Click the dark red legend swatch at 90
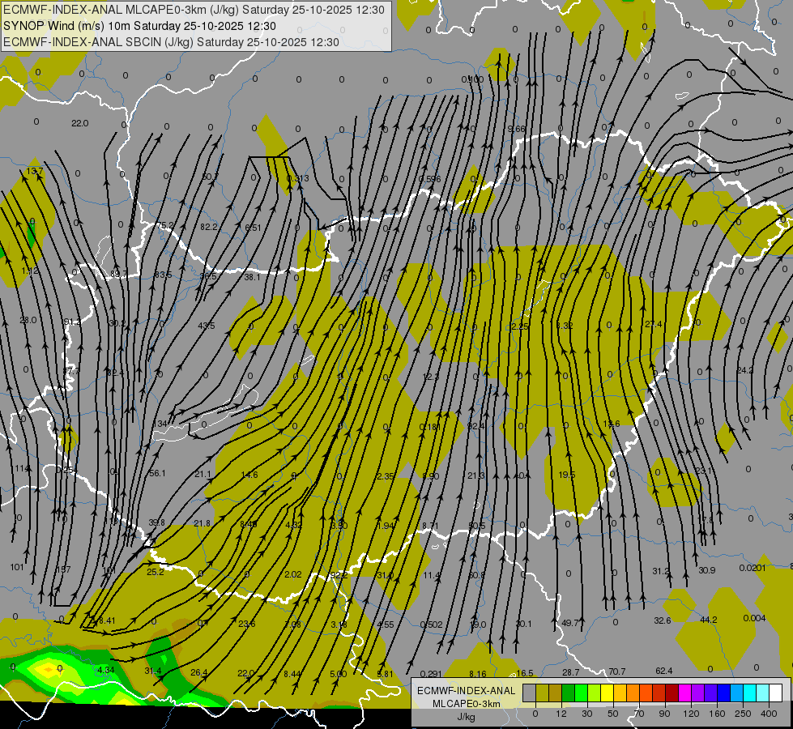The height and width of the screenshot is (729, 793). click(671, 693)
